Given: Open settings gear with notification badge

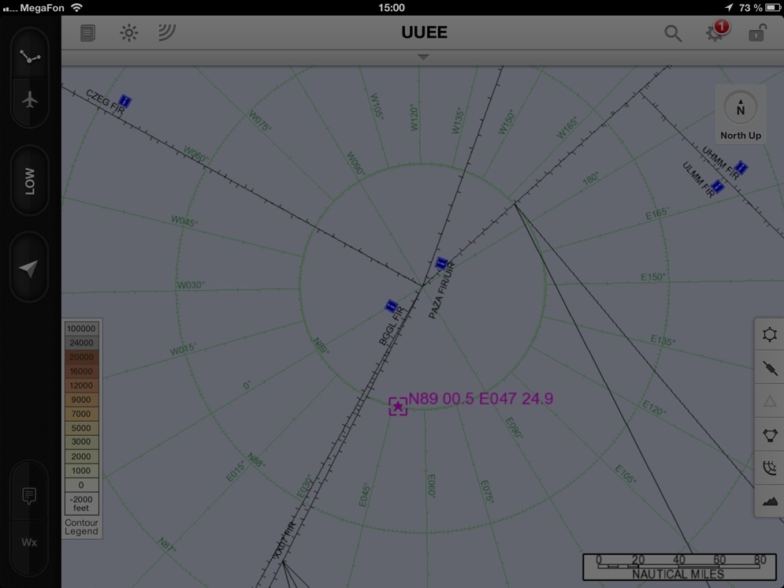Looking at the screenshot, I should tap(715, 33).
